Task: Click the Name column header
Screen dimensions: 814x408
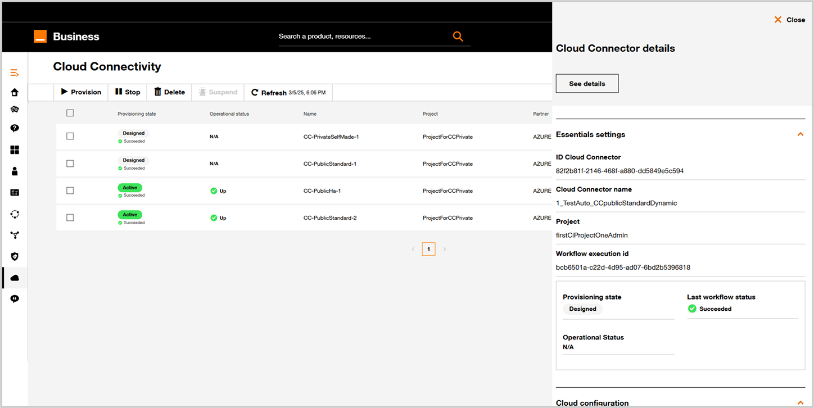Action: (x=310, y=114)
